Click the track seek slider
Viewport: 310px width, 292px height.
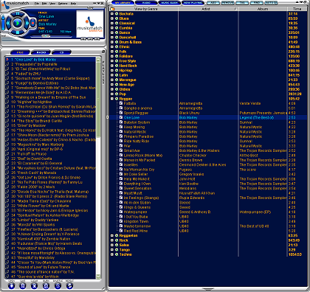51,36
